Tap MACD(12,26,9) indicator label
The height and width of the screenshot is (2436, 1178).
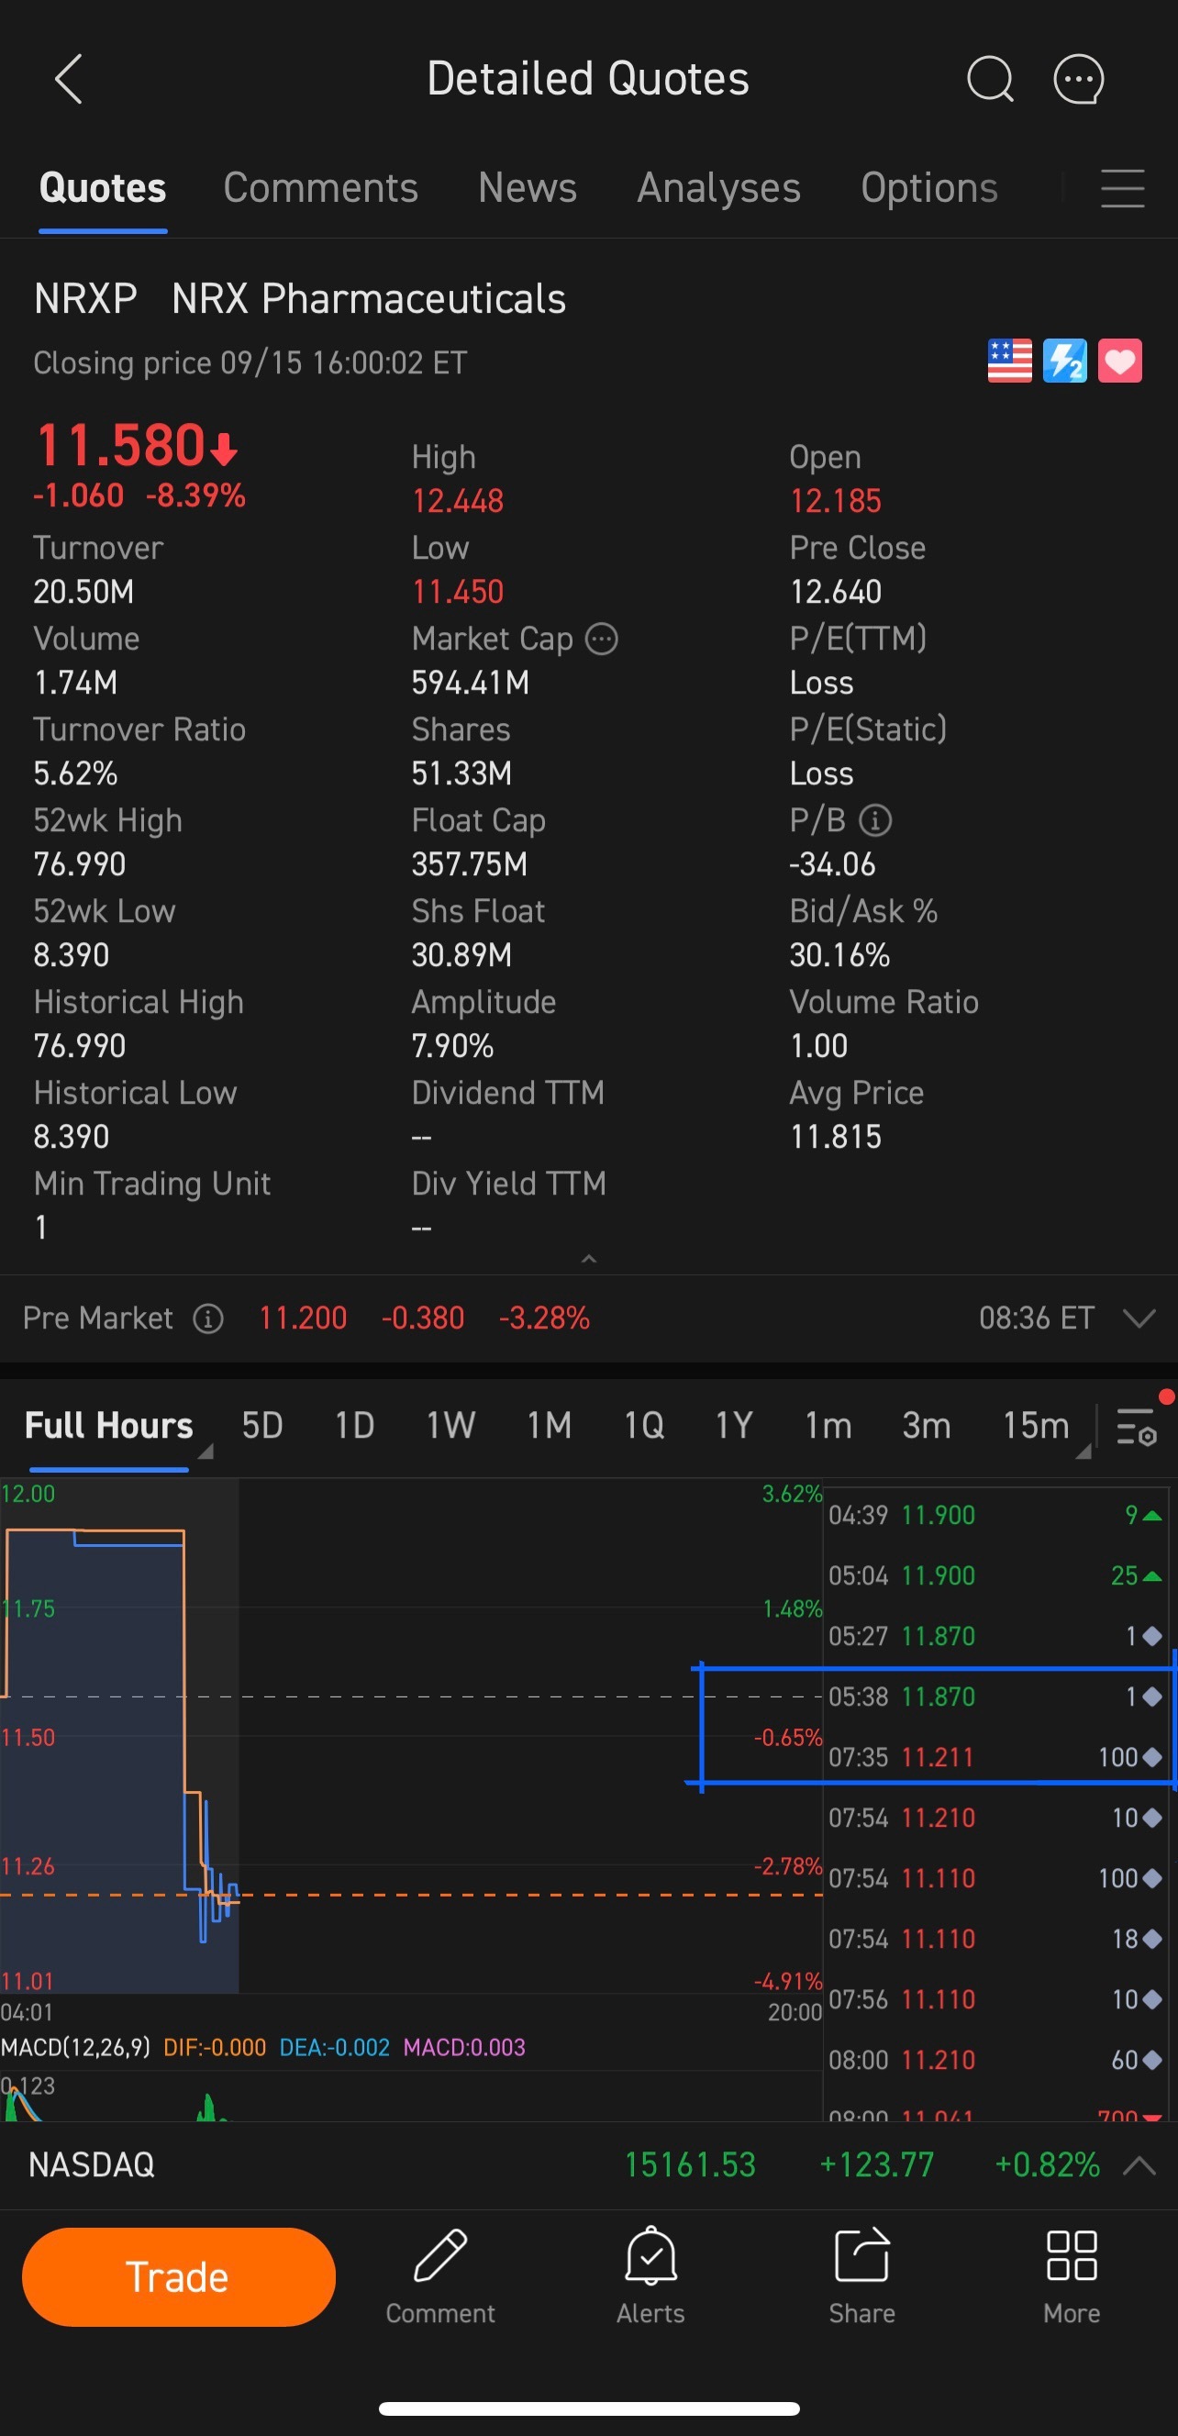75,2047
